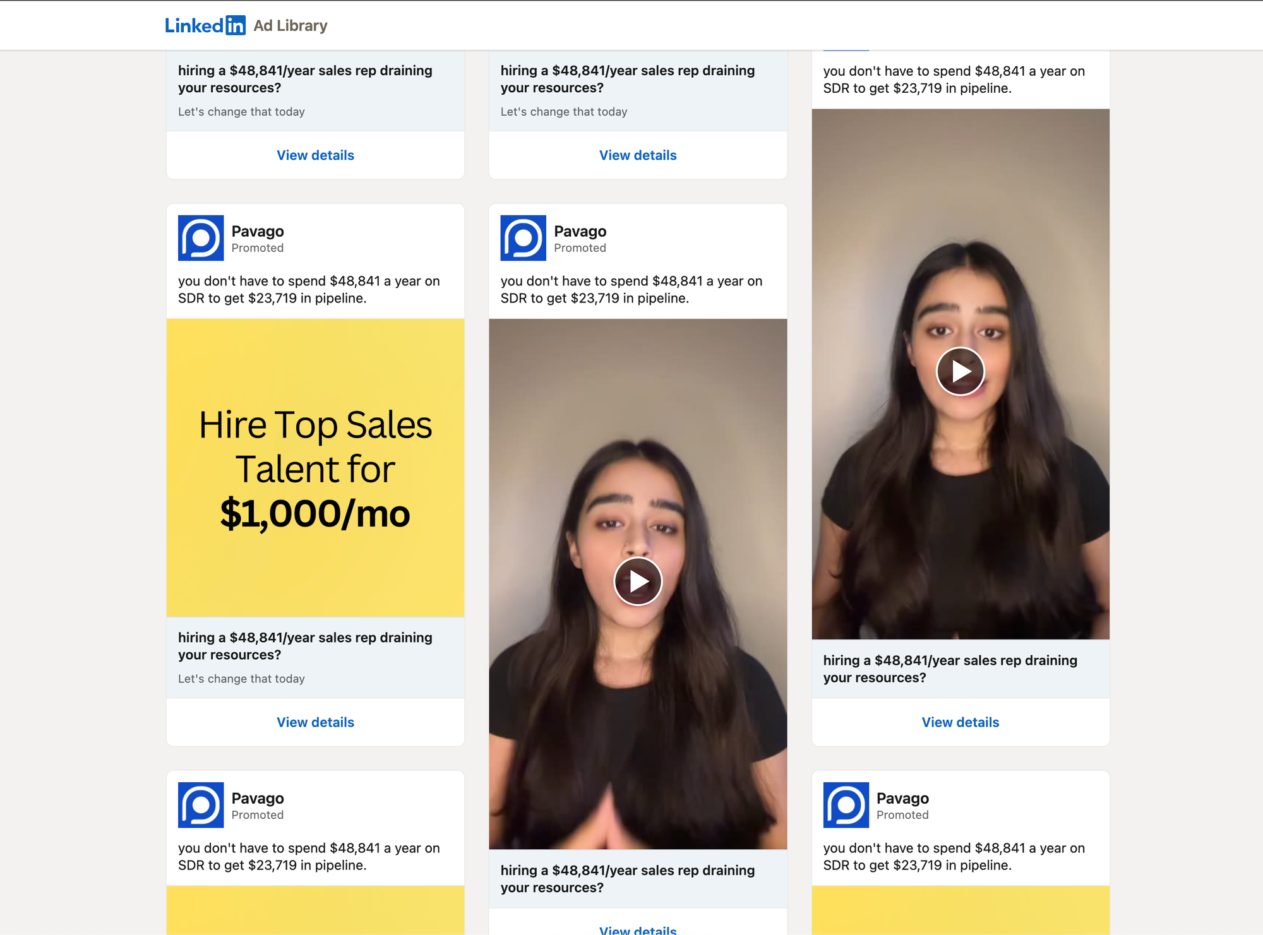Click Pavago name in bottom-right ad card
Viewport: 1263px width, 935px height.
pyautogui.click(x=902, y=798)
